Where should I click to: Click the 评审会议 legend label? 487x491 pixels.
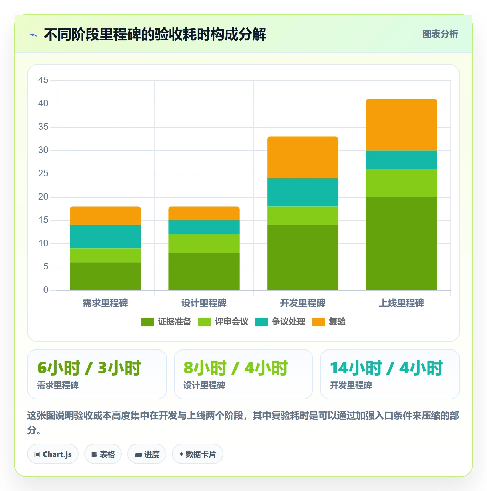[232, 322]
